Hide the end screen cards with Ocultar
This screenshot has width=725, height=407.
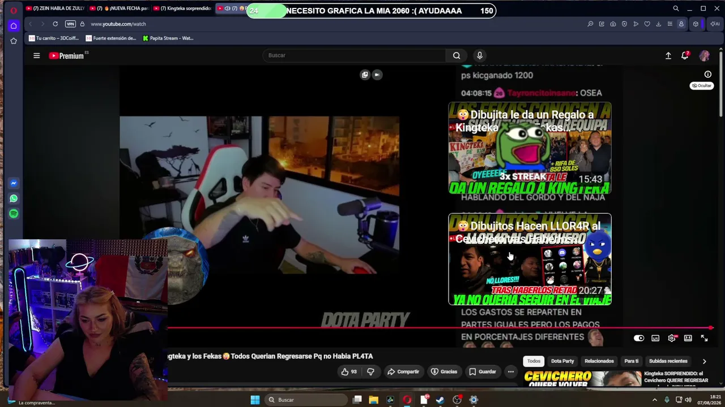pyautogui.click(x=702, y=85)
